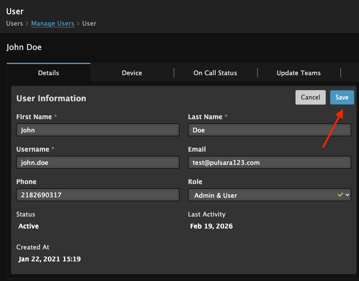Click the John Doe heading
This screenshot has width=359, height=281.
(x=24, y=47)
